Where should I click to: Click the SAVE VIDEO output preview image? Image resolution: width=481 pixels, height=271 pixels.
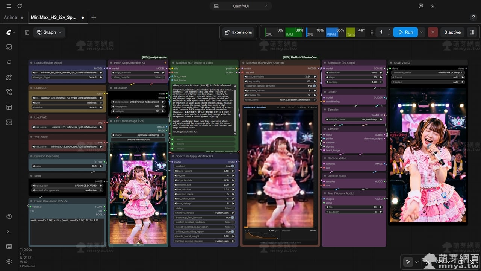point(428,155)
